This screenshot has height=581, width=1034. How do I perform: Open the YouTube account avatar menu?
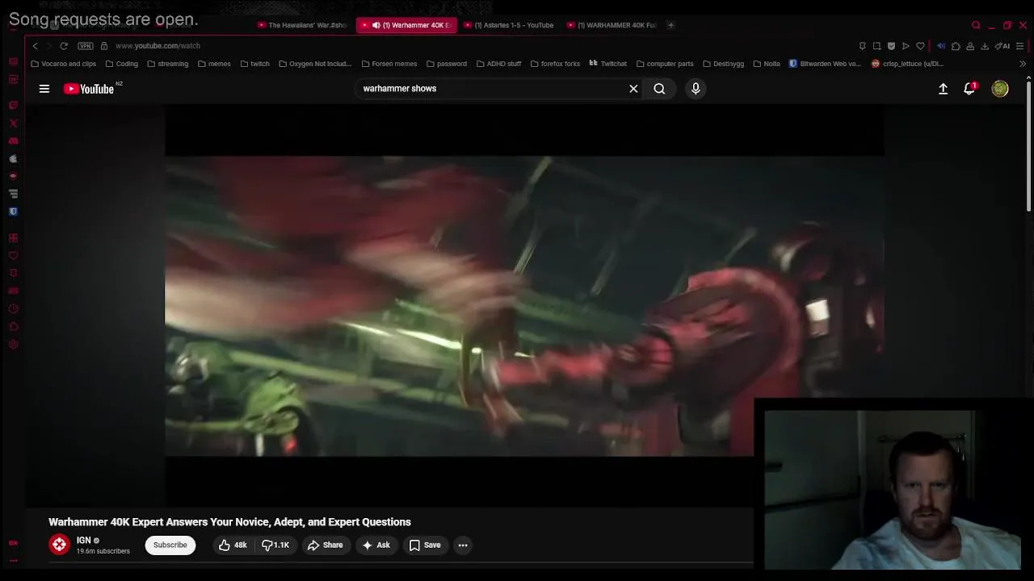pyautogui.click(x=1000, y=89)
